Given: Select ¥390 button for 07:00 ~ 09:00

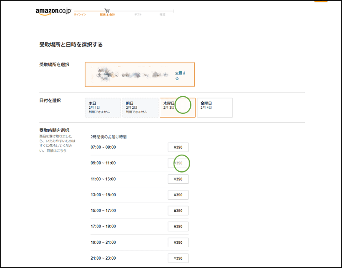Looking at the screenshot, I should pos(178,147).
